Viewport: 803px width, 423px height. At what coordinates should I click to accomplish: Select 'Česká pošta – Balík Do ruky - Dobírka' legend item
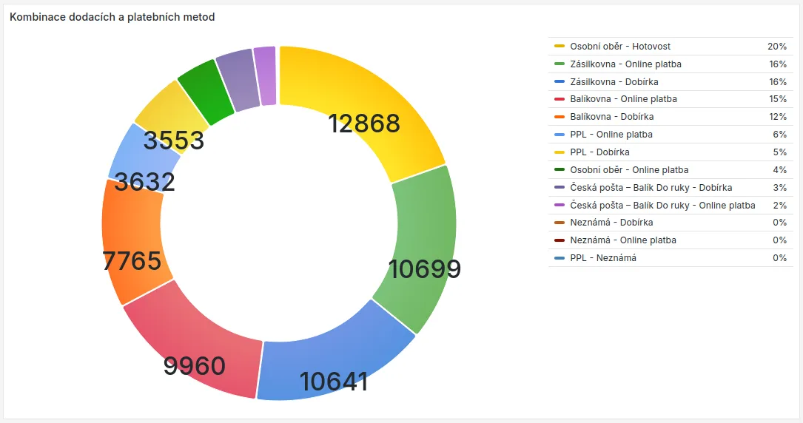[x=651, y=188]
